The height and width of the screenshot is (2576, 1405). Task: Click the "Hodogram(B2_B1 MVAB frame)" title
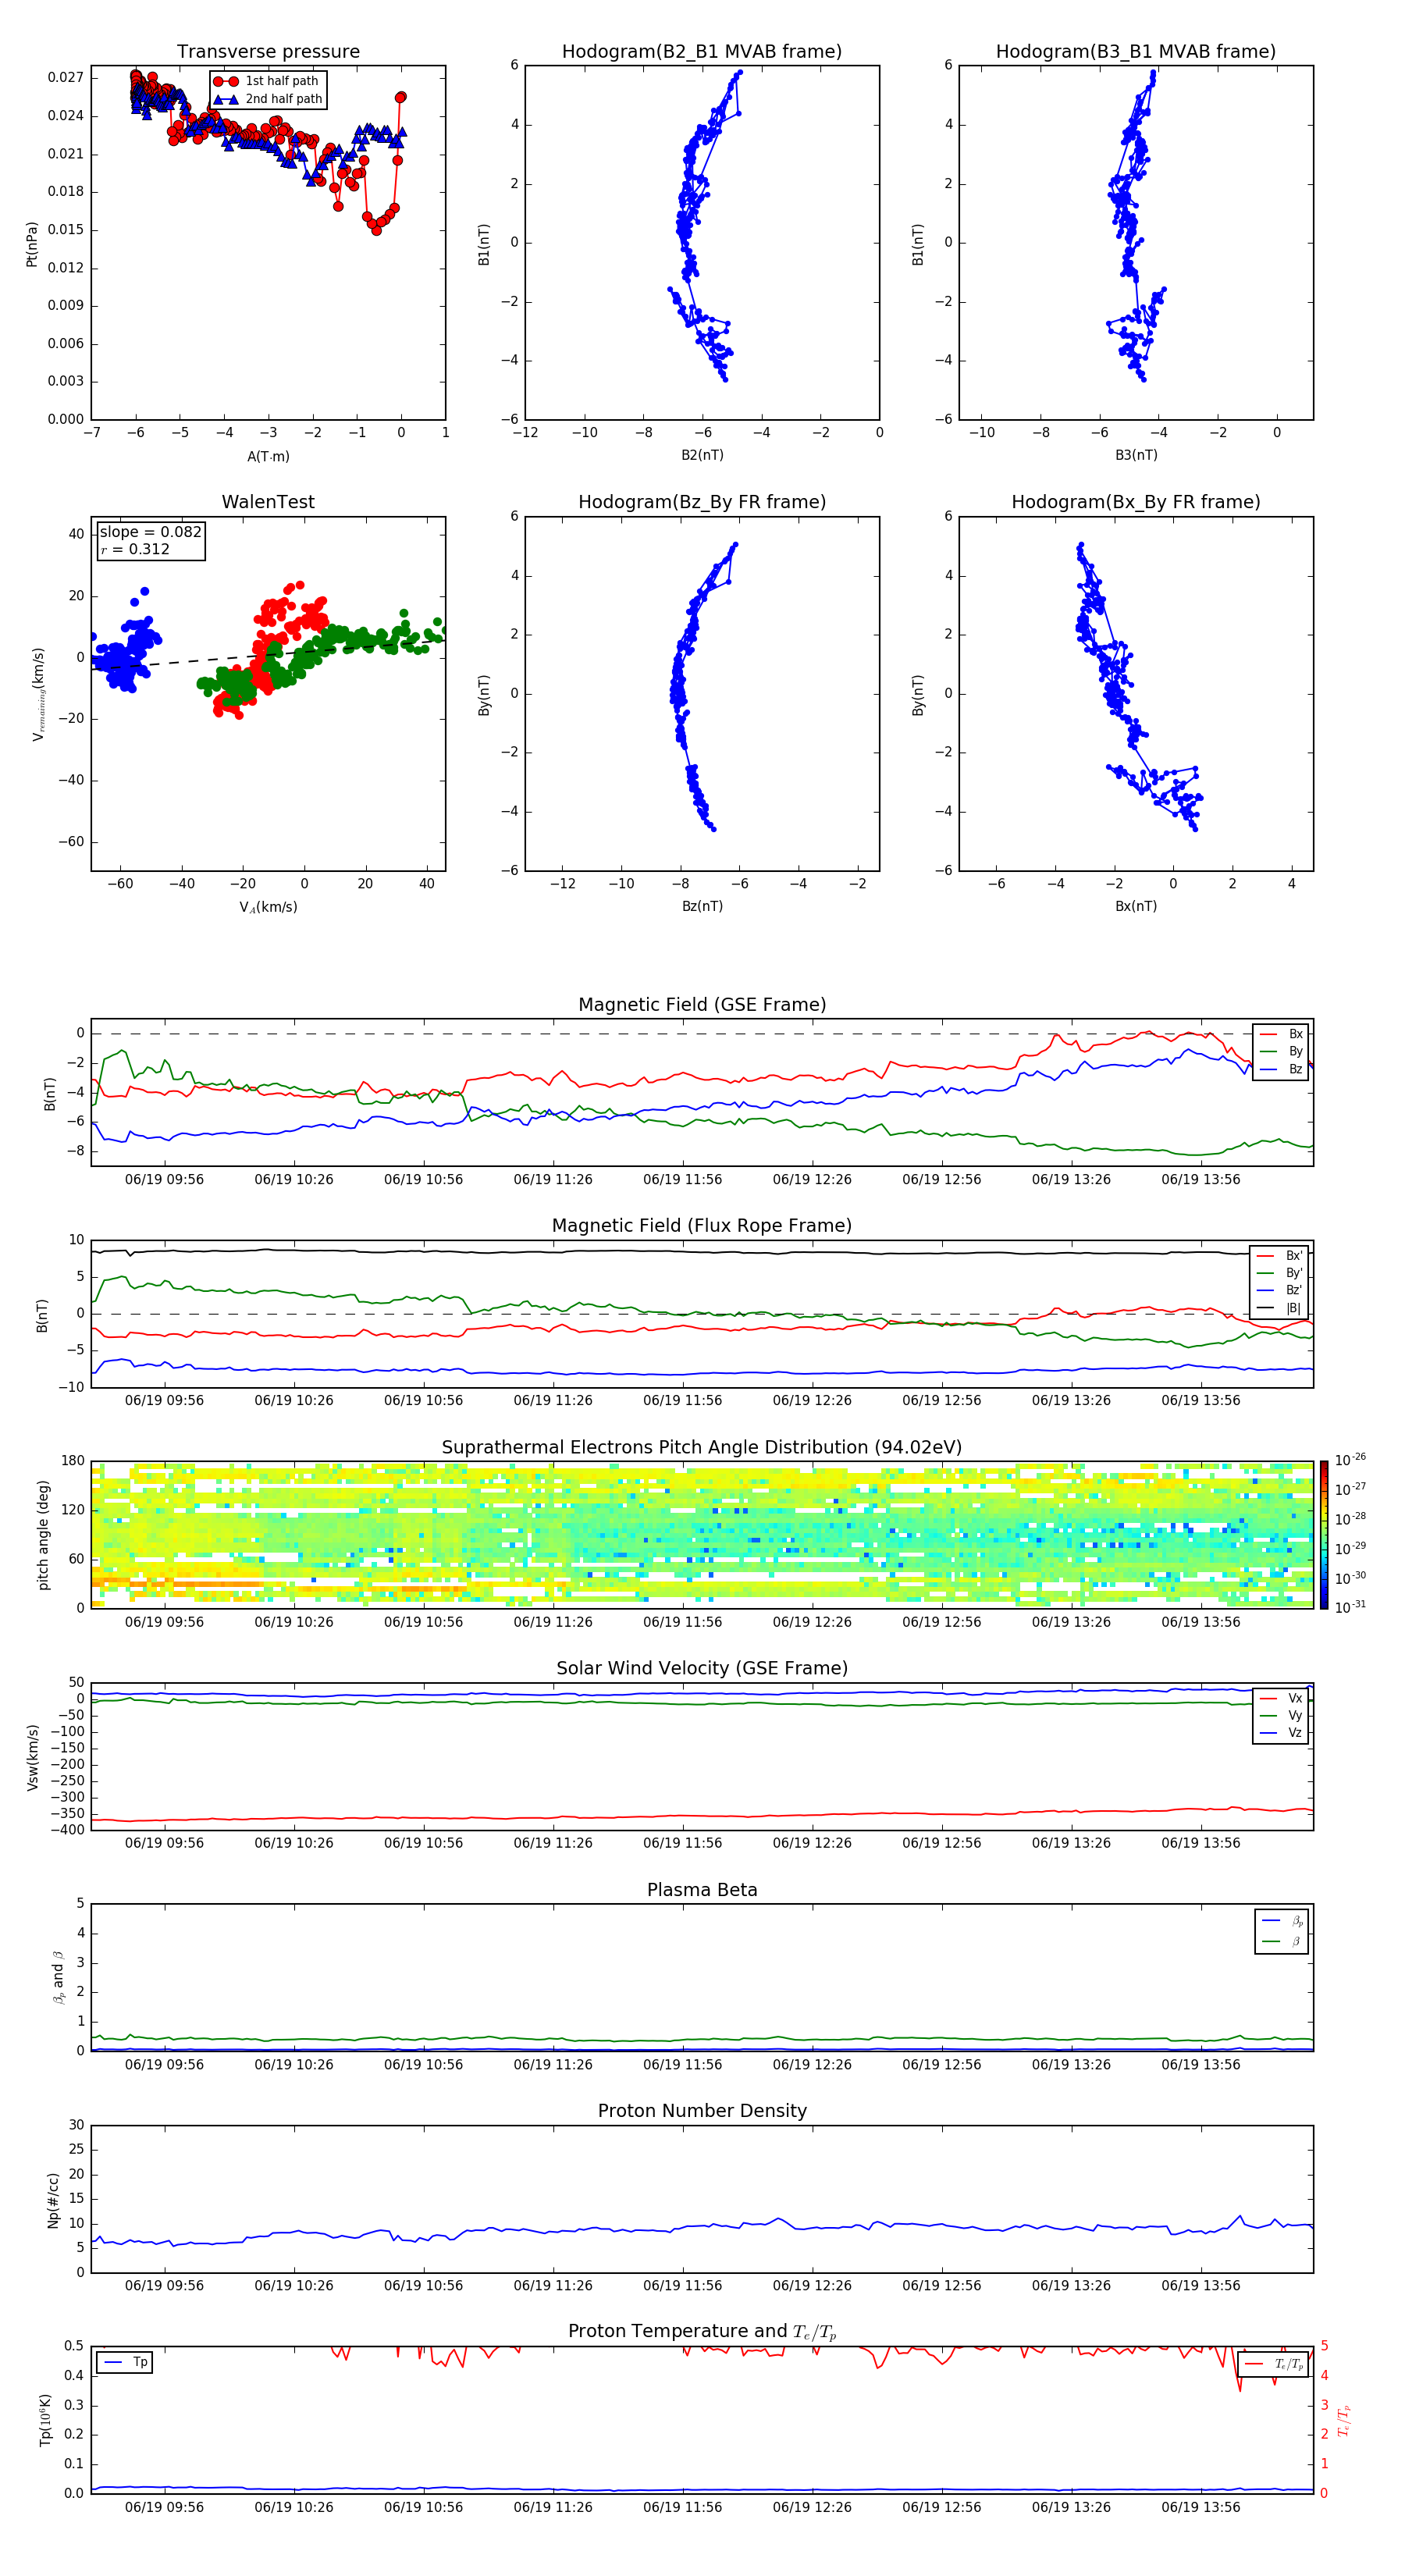(x=702, y=51)
